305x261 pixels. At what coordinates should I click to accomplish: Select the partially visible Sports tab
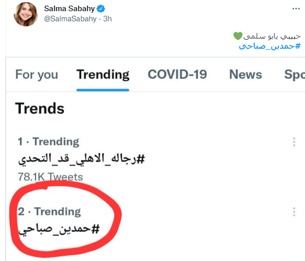coord(294,75)
